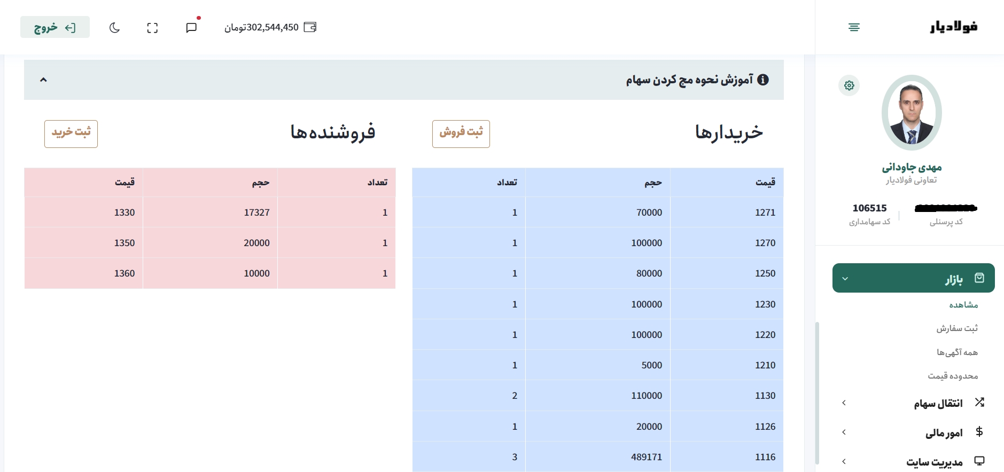Click the wallet balance icon
This screenshot has width=1004, height=472.
point(310,27)
